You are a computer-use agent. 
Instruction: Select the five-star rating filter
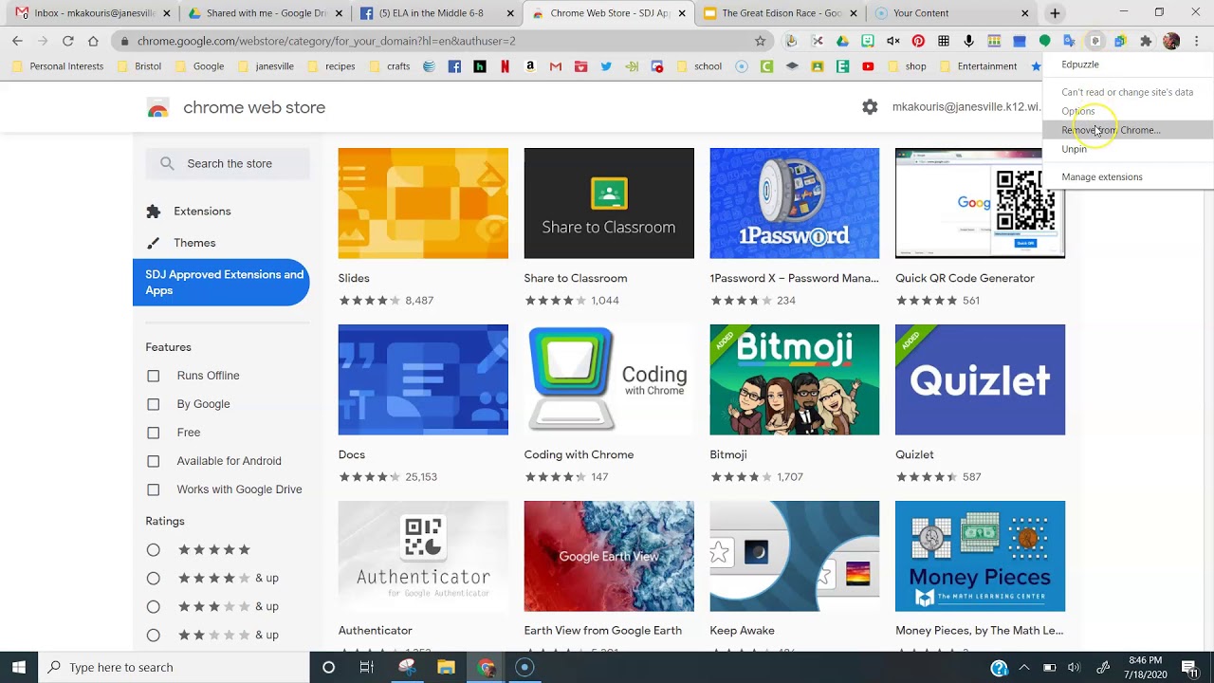(x=153, y=549)
